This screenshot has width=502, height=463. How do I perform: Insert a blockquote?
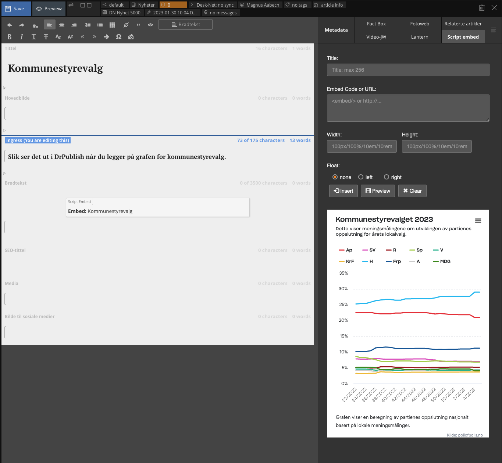click(x=138, y=25)
